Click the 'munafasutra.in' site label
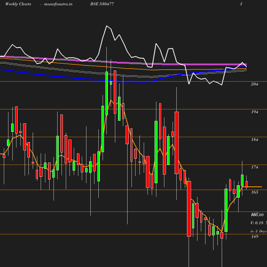Screen dimensions: 267x267 tap(58, 4)
